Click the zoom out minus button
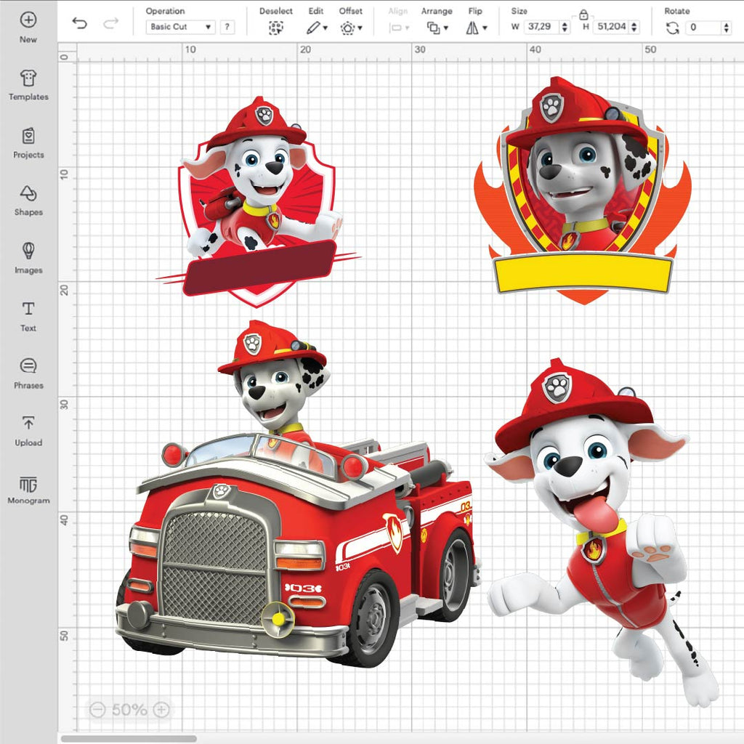 coord(98,710)
